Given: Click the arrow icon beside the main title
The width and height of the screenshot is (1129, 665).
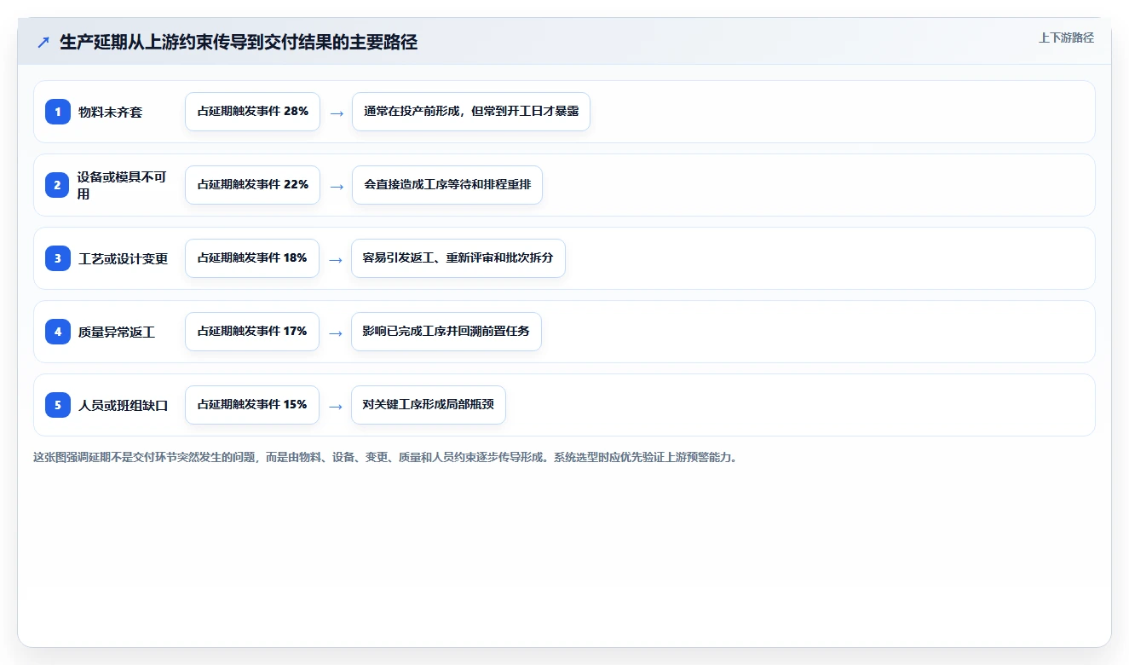Looking at the screenshot, I should click(43, 42).
